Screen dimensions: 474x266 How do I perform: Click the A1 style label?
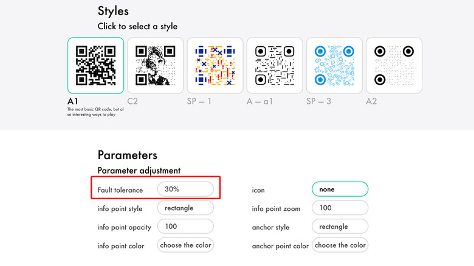click(73, 101)
